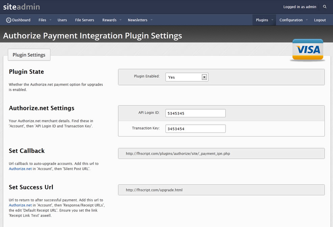
Task: Expand the Plugins menu arrow
Action: [x=272, y=20]
